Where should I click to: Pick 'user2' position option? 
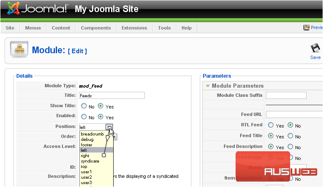point(86,177)
